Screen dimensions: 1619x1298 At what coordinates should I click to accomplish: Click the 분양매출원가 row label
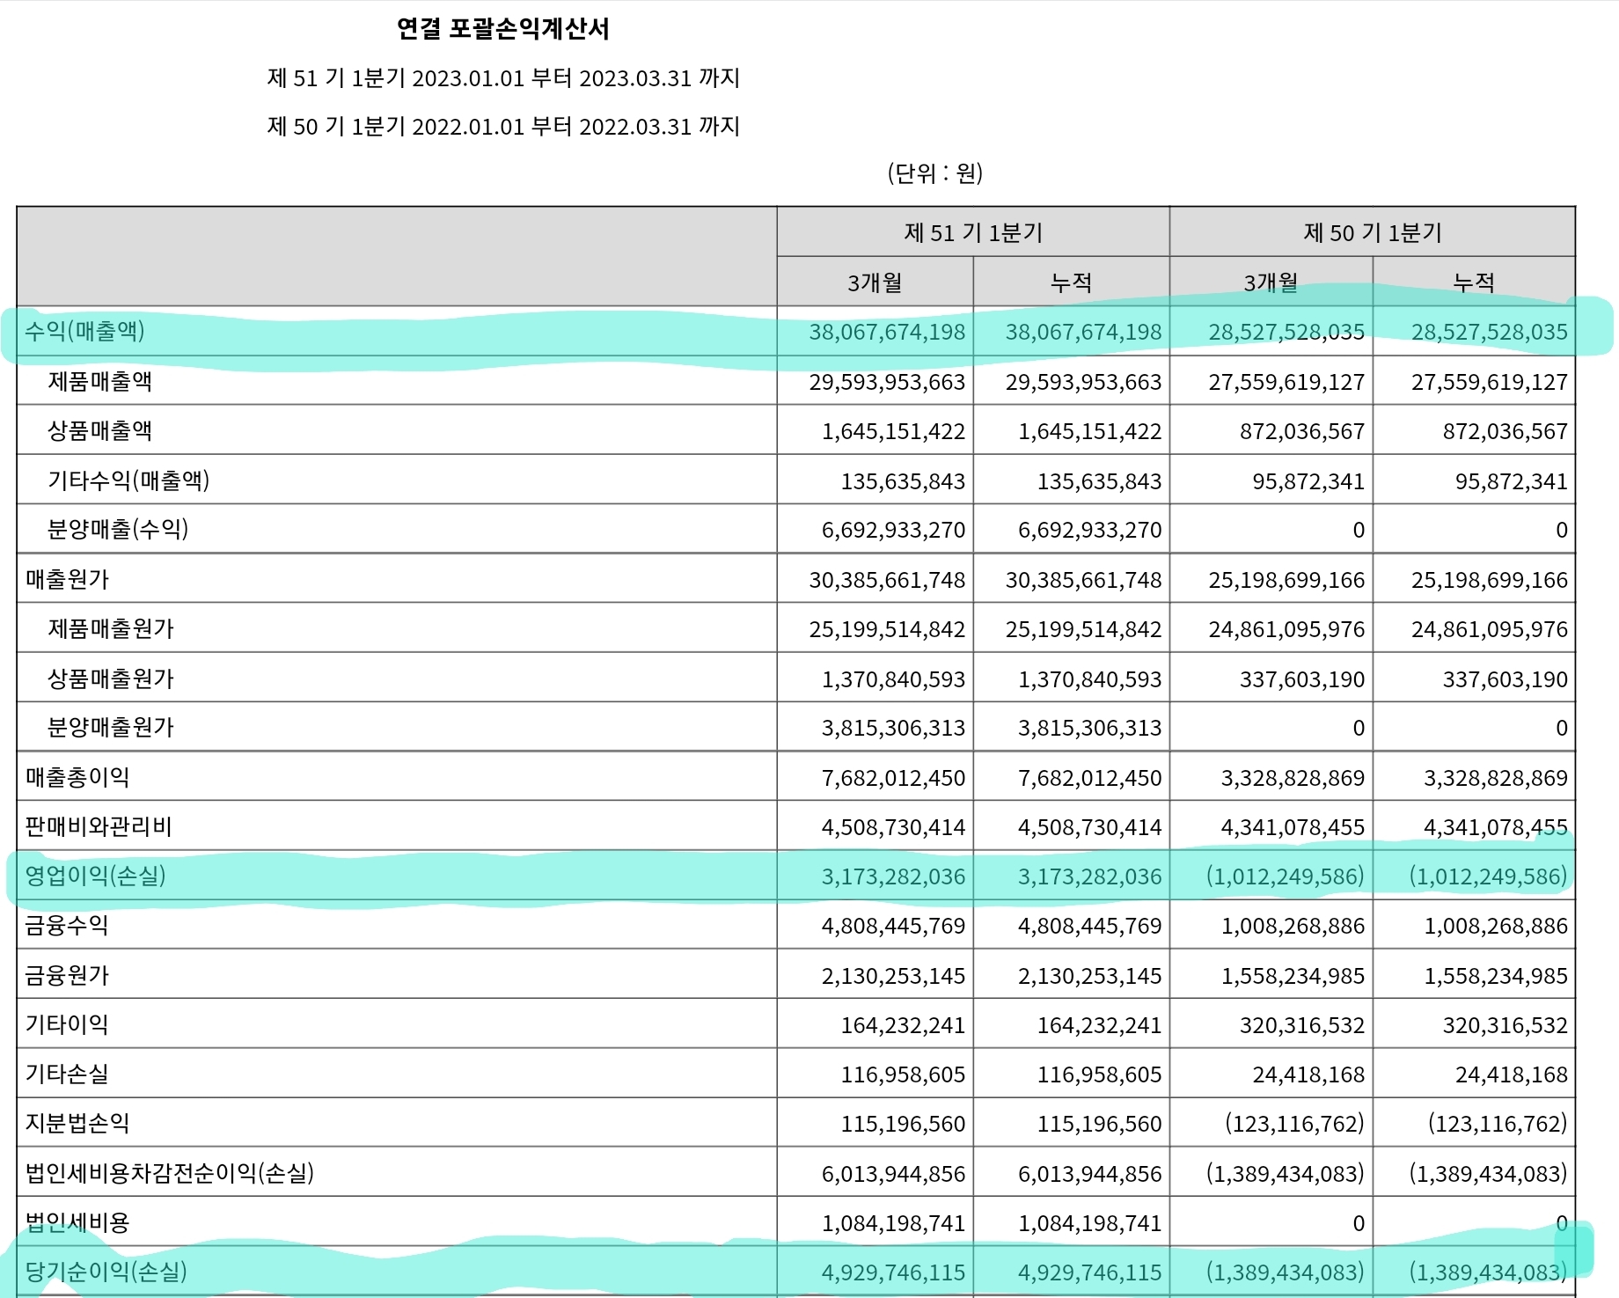click(x=111, y=727)
